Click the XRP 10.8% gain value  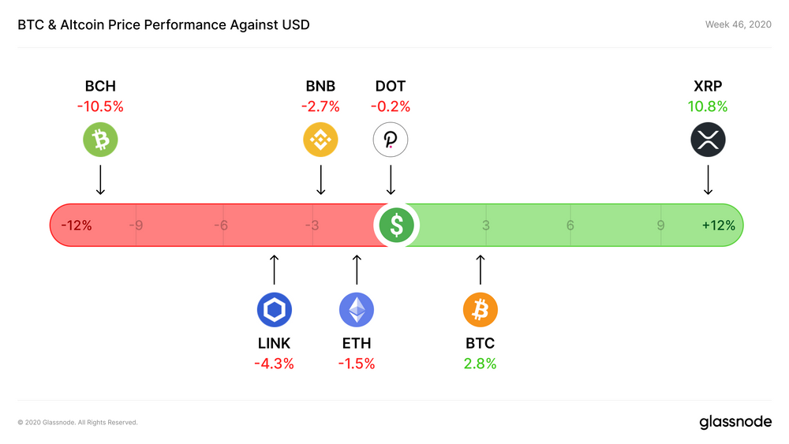click(x=708, y=106)
